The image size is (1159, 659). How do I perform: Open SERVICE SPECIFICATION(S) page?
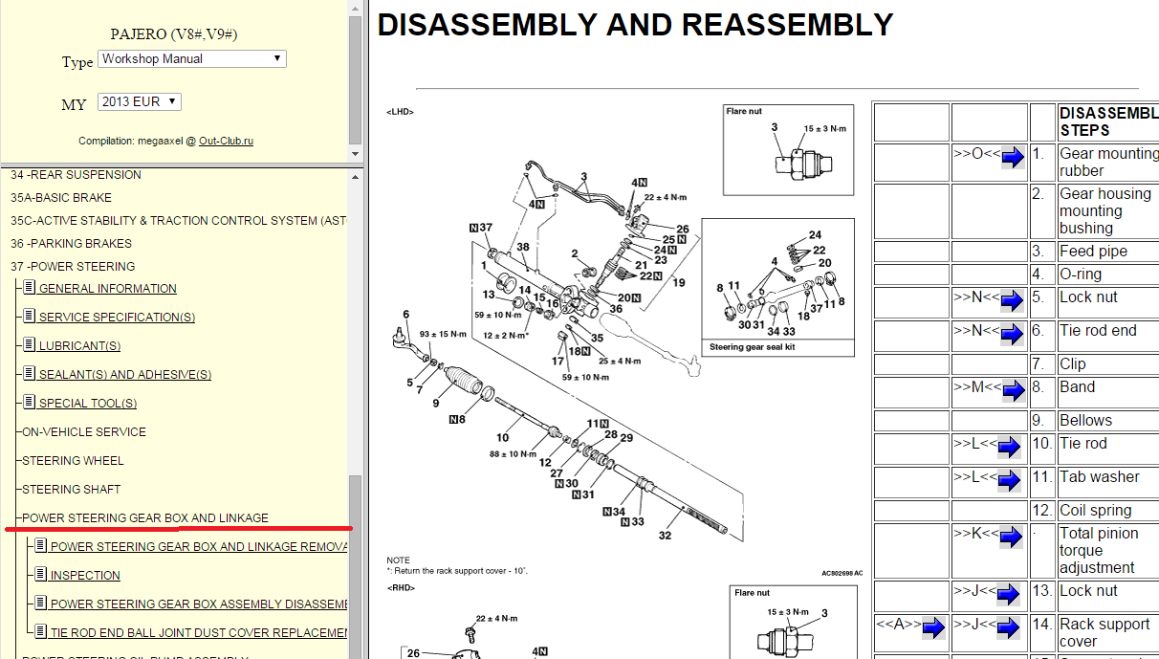(x=117, y=317)
